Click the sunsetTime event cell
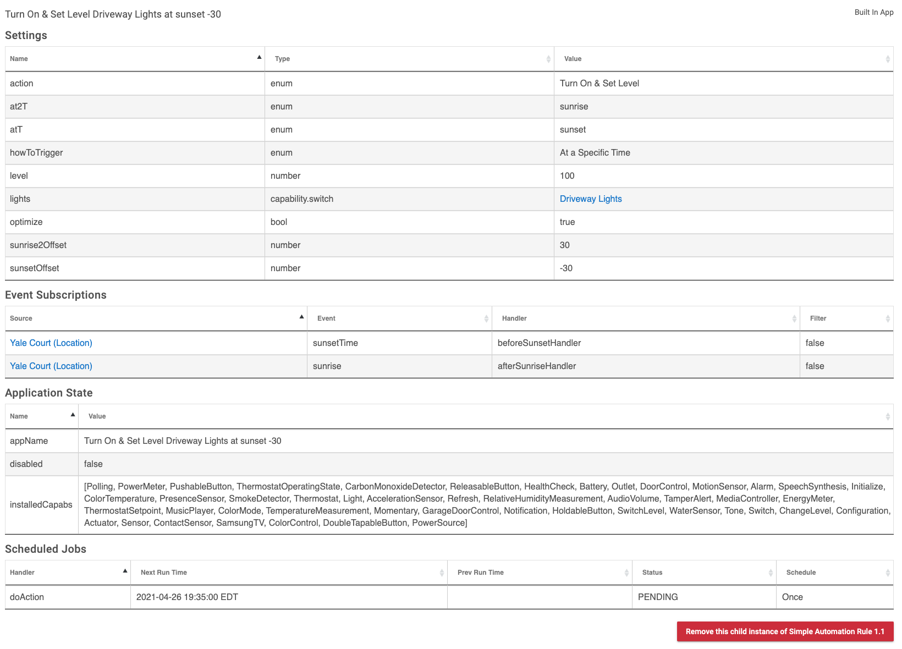The image size is (902, 649). [x=399, y=343]
